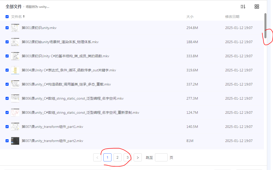Navigate to 全部文件 breadcrumb
The height and width of the screenshot is (170, 273).
pos(14,7)
